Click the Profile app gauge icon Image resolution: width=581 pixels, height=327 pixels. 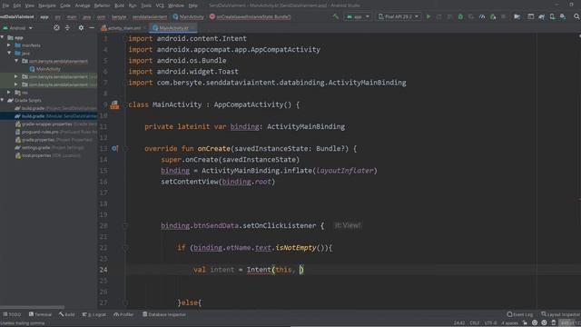click(x=482, y=16)
